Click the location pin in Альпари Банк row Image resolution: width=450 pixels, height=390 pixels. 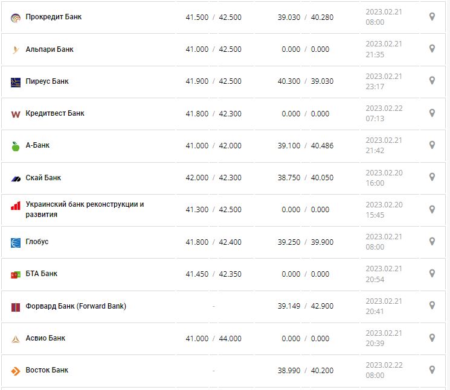point(432,49)
